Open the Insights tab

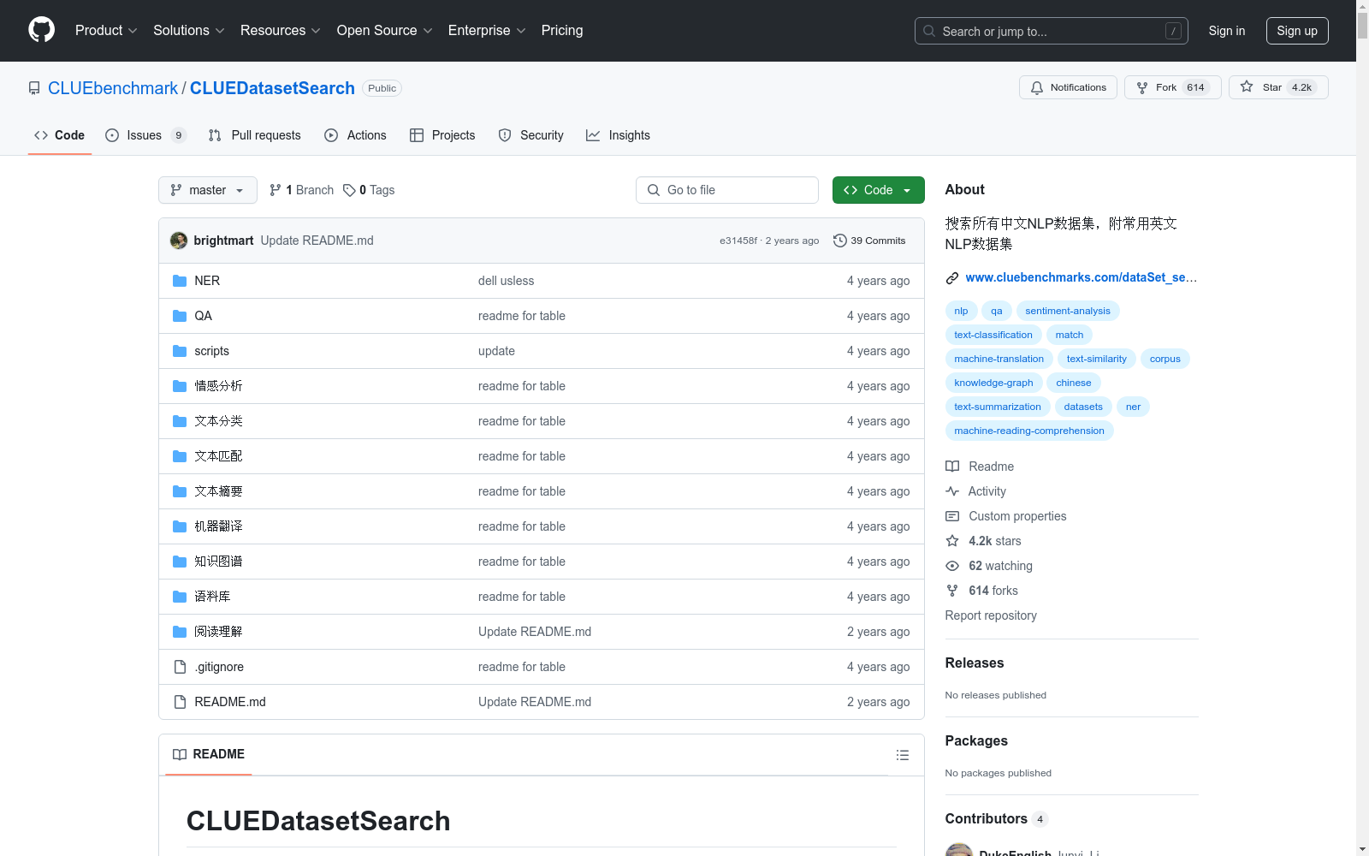tap(618, 135)
